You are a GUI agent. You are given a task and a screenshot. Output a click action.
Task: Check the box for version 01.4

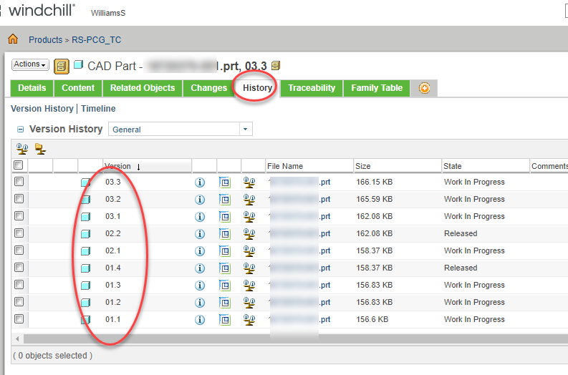click(x=19, y=268)
